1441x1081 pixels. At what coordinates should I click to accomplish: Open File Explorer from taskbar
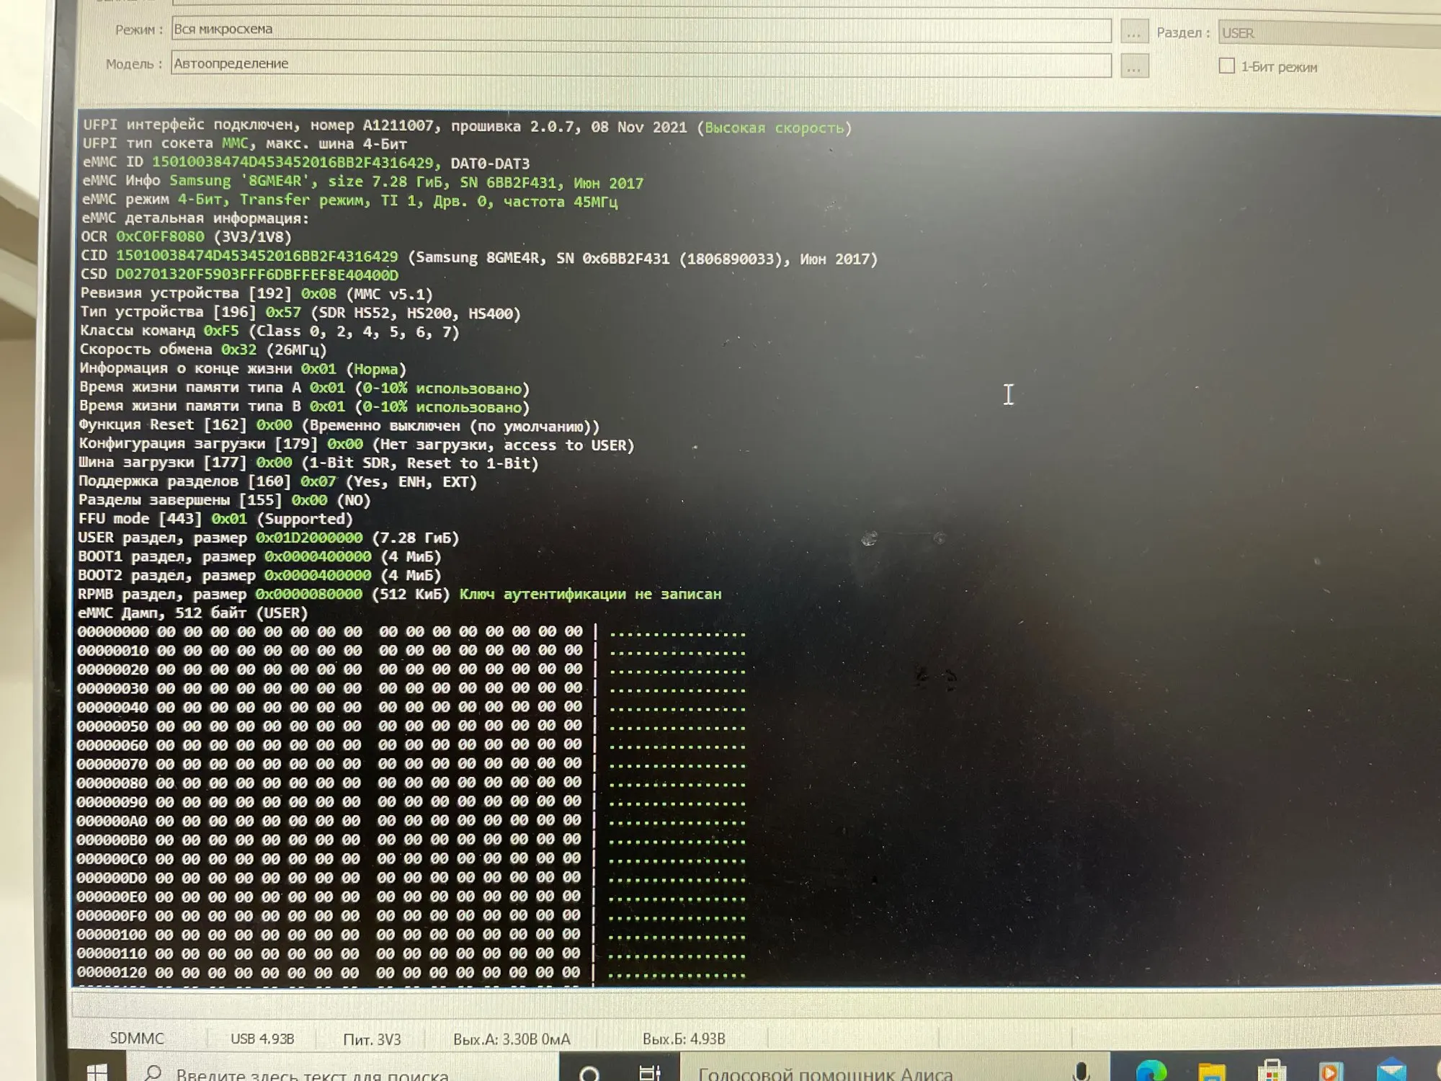(1211, 1072)
